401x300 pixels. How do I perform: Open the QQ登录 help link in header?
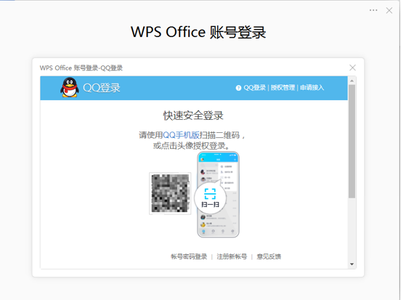[254, 88]
